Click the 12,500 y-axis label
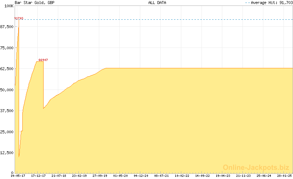 point(7,153)
